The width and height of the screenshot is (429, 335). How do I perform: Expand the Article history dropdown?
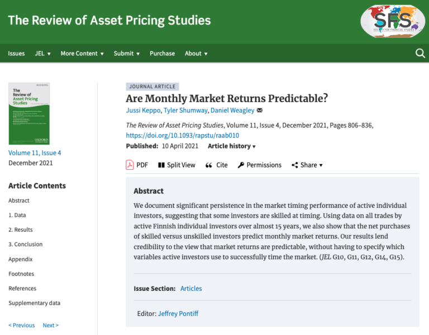(x=232, y=146)
